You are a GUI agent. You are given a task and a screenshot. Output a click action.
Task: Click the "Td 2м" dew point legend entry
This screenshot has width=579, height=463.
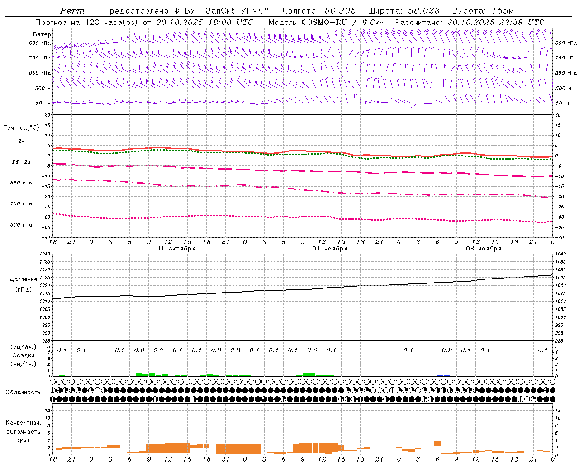[21, 162]
